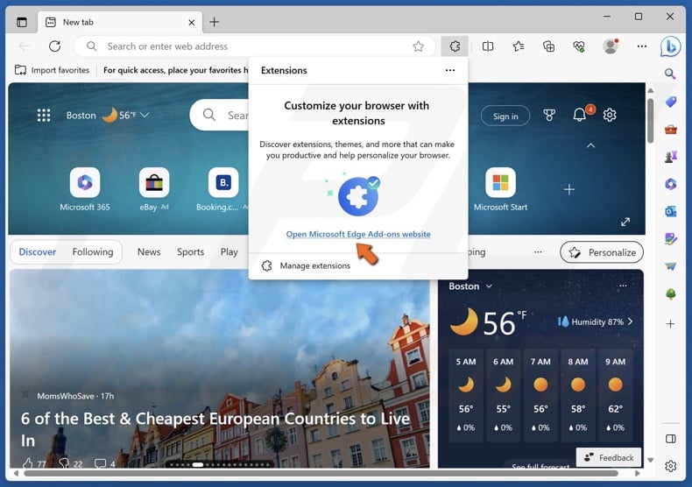The image size is (692, 487).
Task: Open sidebar tree icon
Action: (670, 293)
